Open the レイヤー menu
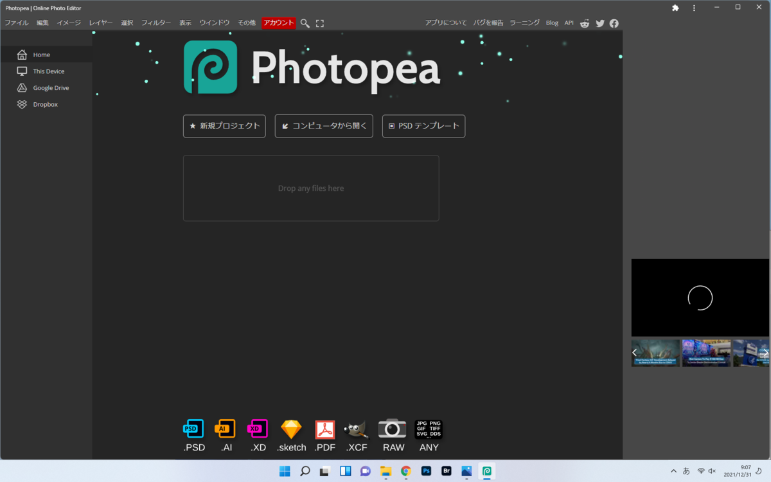The width and height of the screenshot is (771, 482). point(101,23)
